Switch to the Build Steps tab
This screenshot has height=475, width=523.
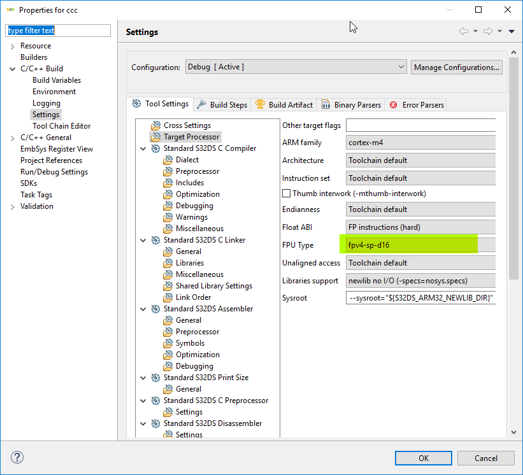222,104
